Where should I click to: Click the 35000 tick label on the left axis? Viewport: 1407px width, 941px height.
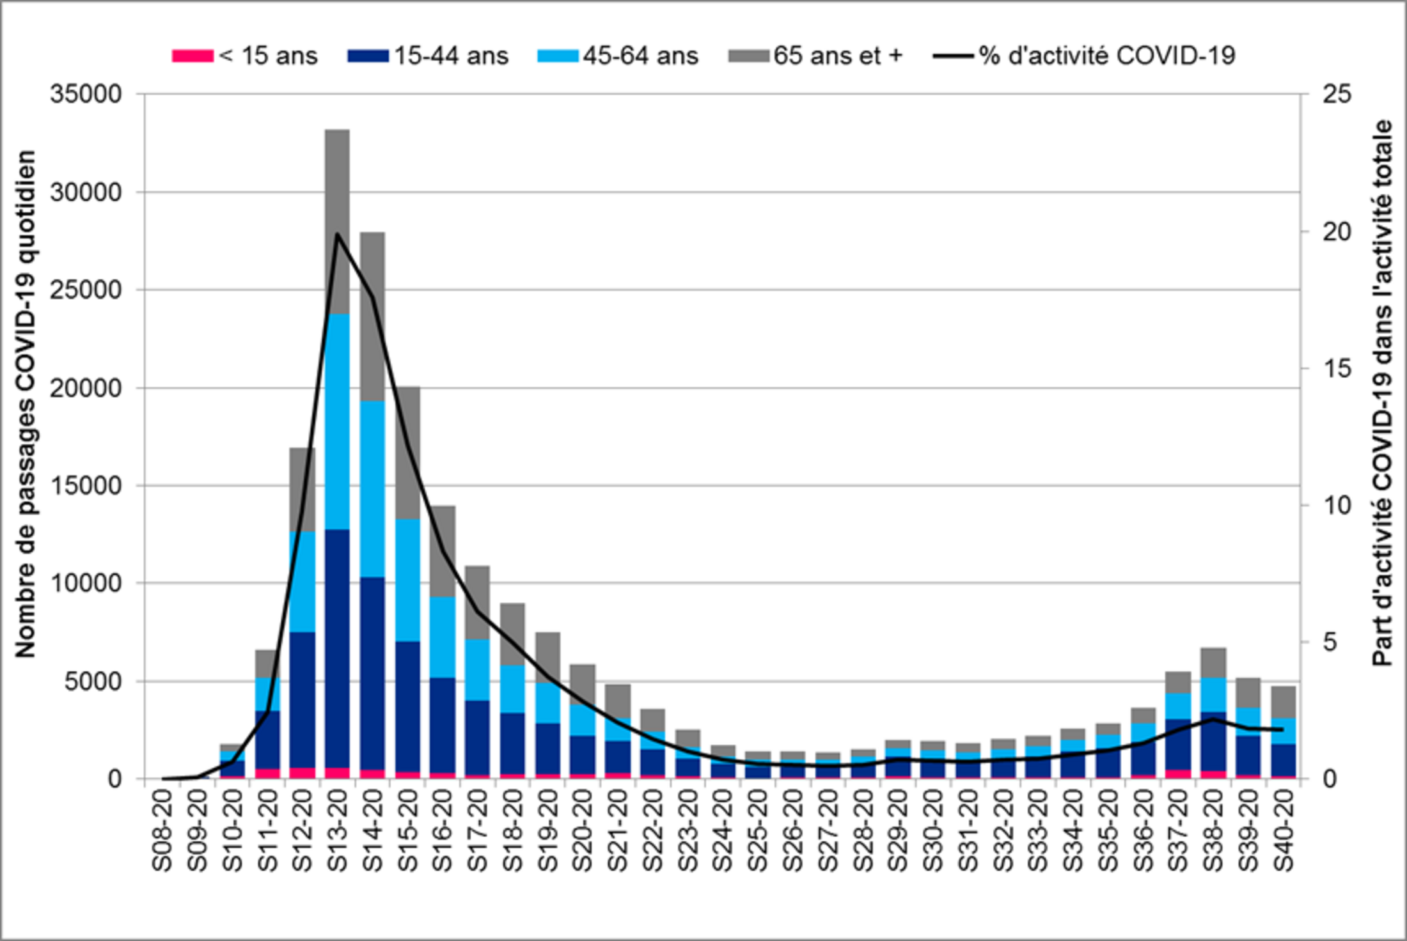[x=86, y=95]
